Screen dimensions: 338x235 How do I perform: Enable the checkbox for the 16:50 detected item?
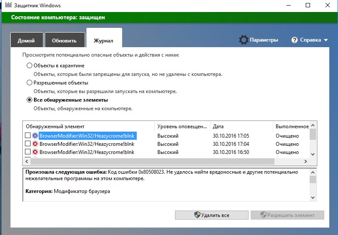pyautogui.click(x=28, y=152)
